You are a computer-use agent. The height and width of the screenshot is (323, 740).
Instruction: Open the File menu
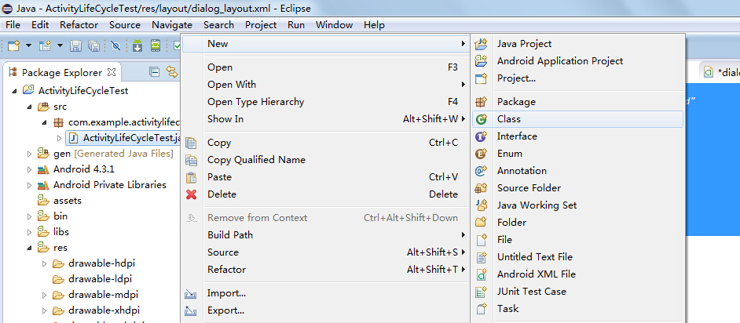(13, 25)
